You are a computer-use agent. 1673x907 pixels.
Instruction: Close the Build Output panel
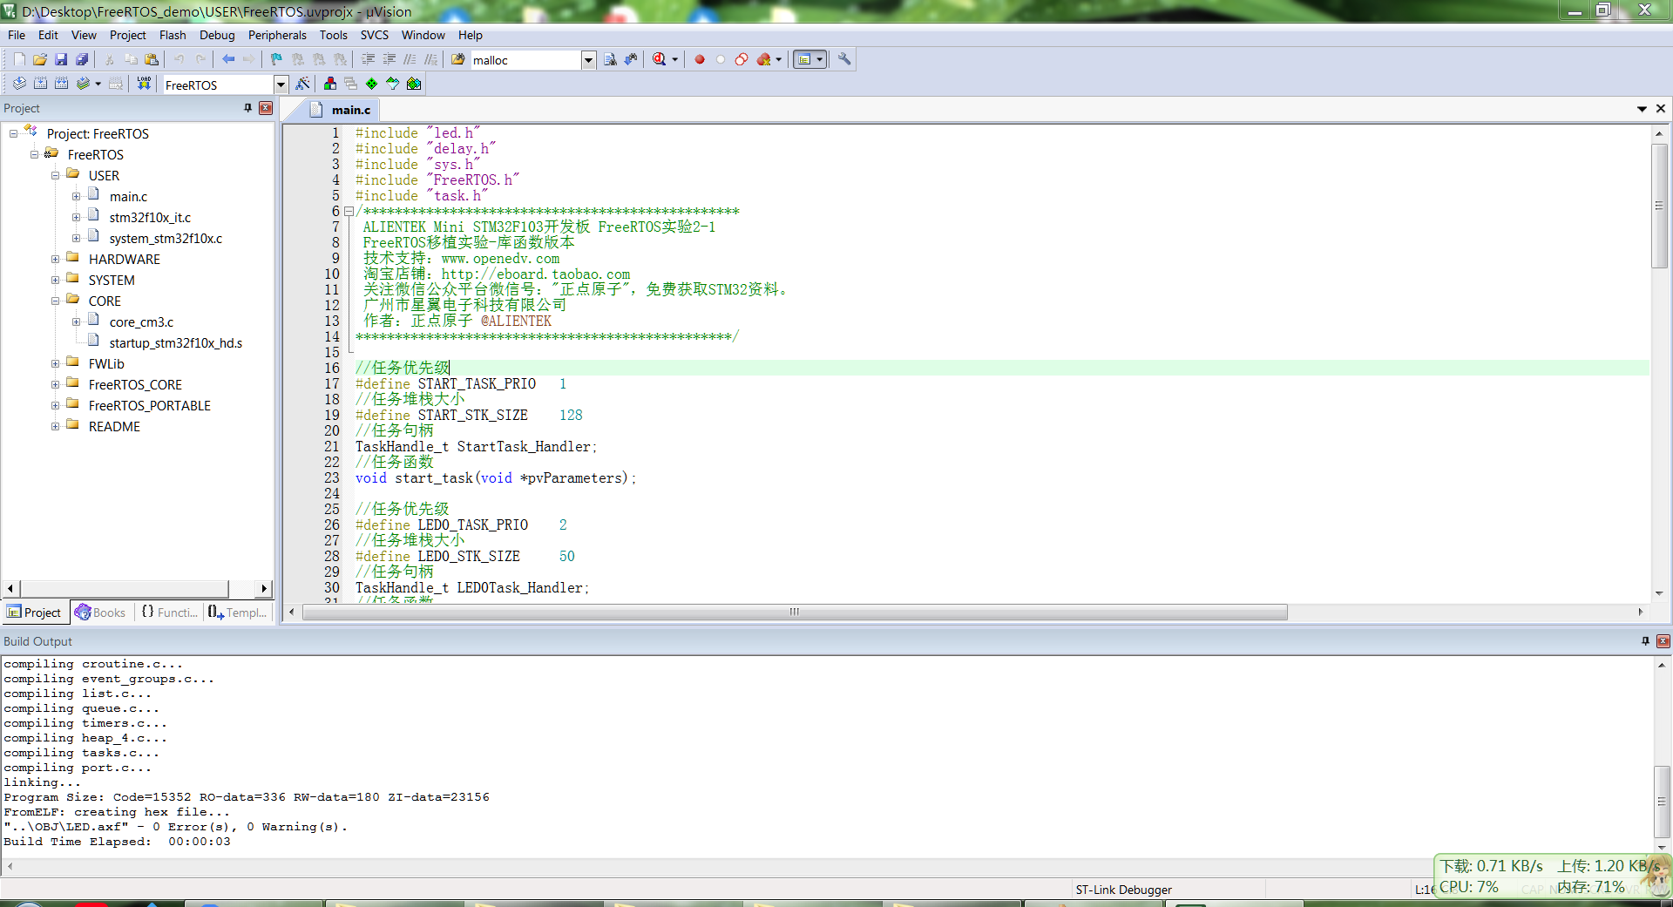click(1663, 641)
